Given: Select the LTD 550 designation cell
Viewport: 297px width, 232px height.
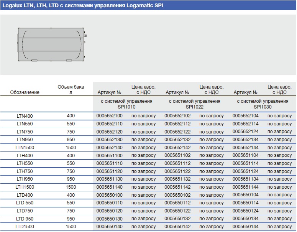Looking at the screenshot, I should tap(25, 203).
